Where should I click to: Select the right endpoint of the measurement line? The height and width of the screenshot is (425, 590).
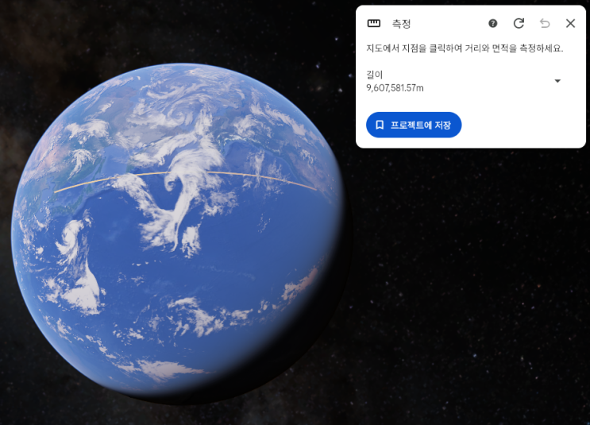(316, 190)
